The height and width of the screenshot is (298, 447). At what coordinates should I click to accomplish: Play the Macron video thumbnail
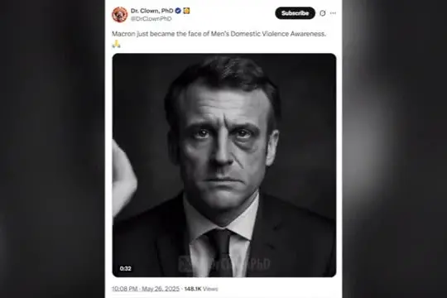(224, 165)
